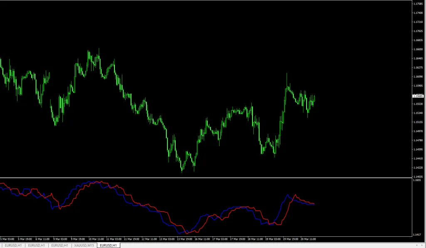Select the 5 Mar 03:00 time axis label
The image size is (426, 248).
click(8, 239)
